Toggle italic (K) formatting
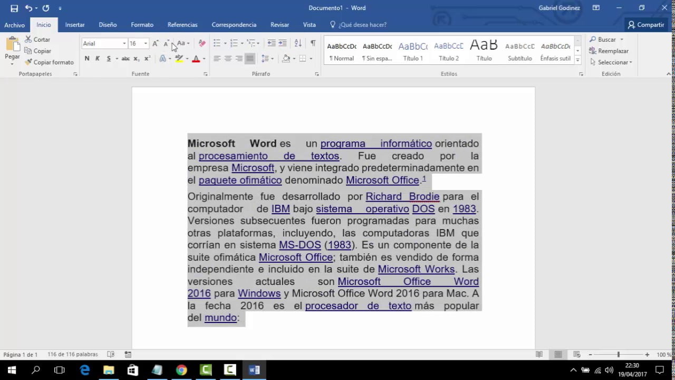This screenshot has height=380, width=675. click(98, 59)
